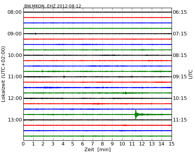Select the 12 minute tick label
The width and height of the screenshot is (195, 156).
142,144
